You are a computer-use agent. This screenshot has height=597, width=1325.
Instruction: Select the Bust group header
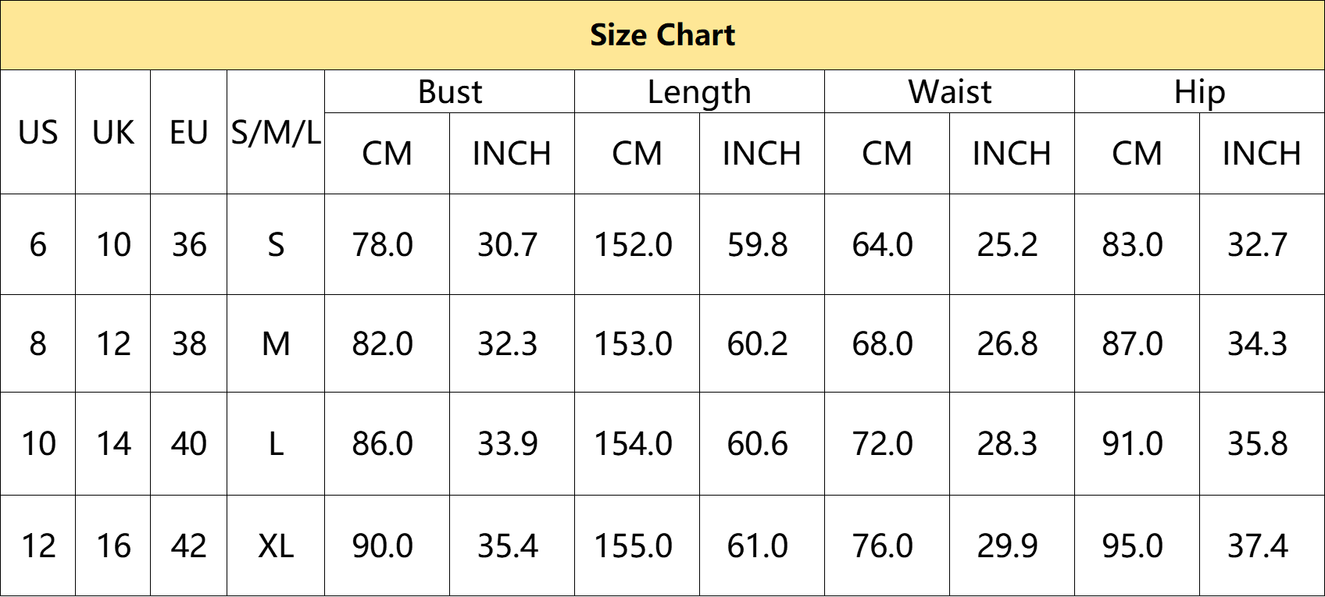click(450, 92)
